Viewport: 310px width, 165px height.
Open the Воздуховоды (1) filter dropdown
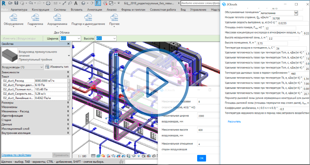click(41, 67)
